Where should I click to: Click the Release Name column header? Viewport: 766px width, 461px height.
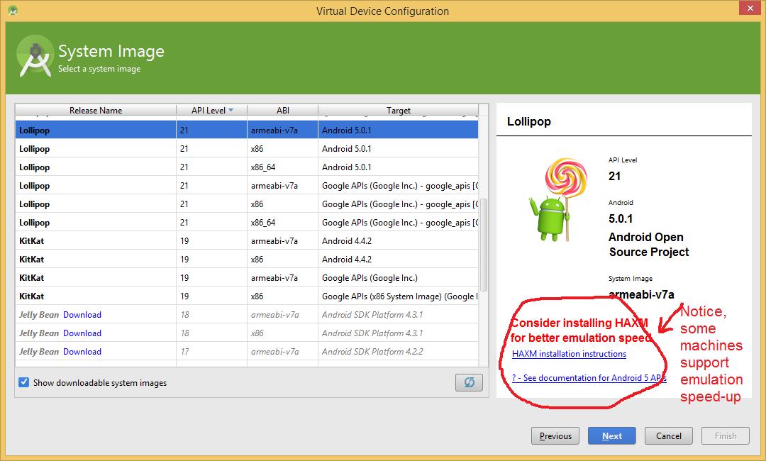click(x=96, y=111)
